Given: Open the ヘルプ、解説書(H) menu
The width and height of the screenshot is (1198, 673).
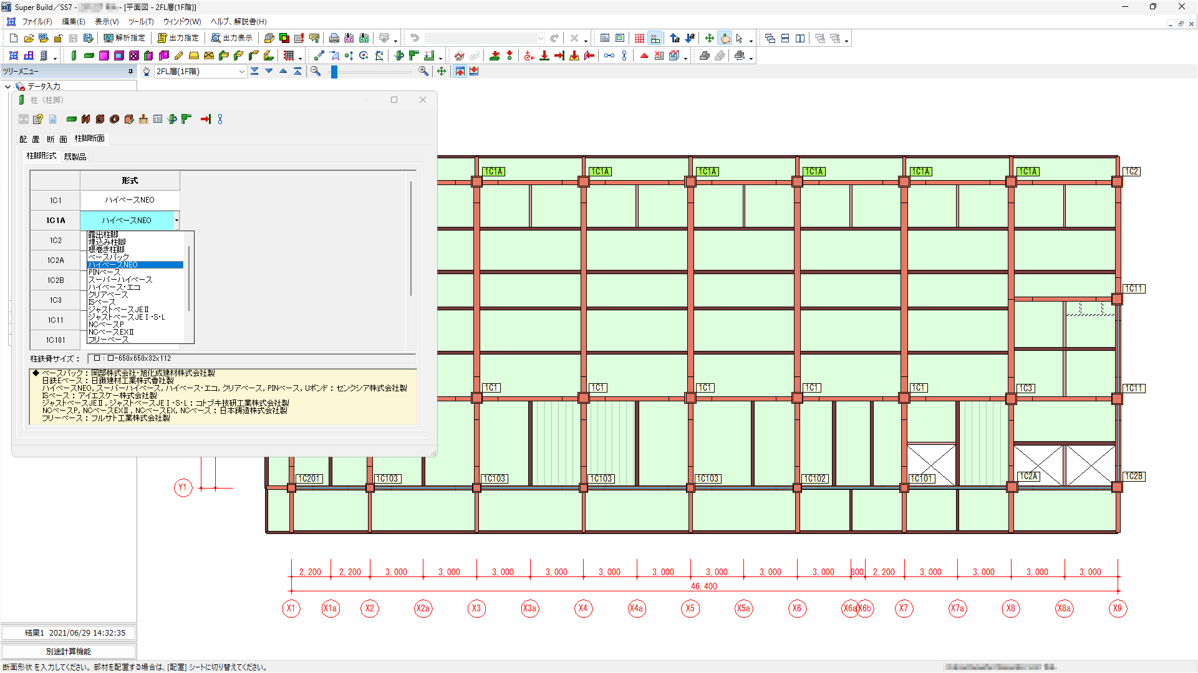Looking at the screenshot, I should [239, 22].
